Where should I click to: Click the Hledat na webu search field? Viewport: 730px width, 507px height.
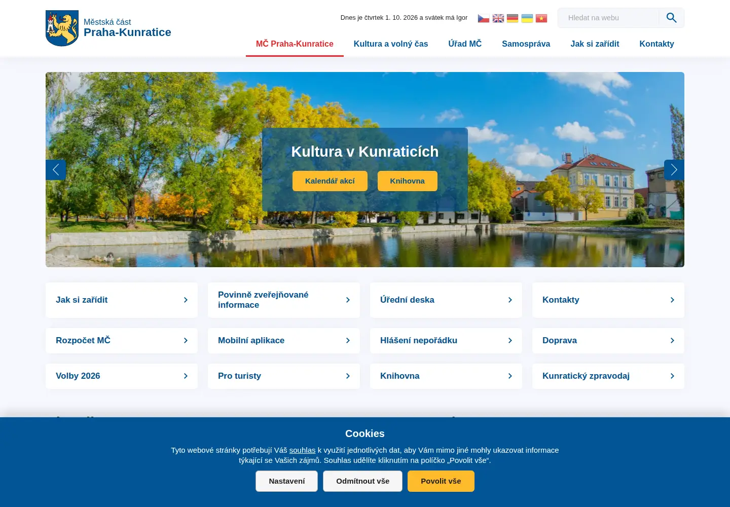(608, 18)
